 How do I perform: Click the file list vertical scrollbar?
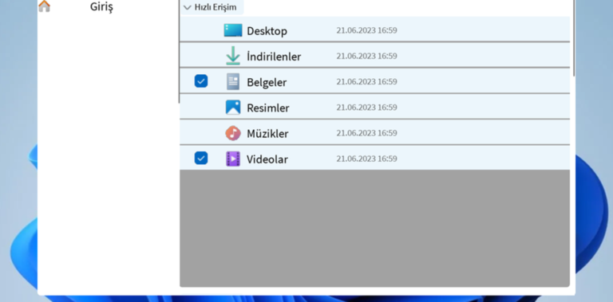(574, 37)
